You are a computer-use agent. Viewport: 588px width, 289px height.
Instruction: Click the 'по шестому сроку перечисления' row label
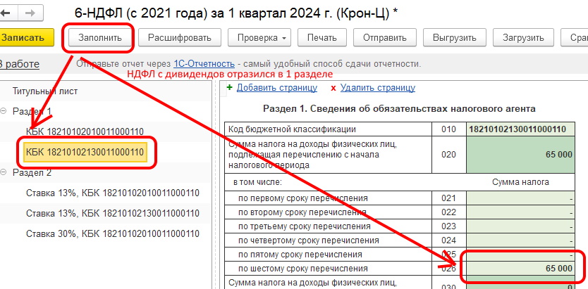(x=303, y=269)
